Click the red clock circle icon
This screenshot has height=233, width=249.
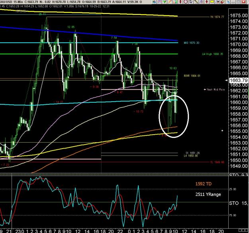point(186,2)
